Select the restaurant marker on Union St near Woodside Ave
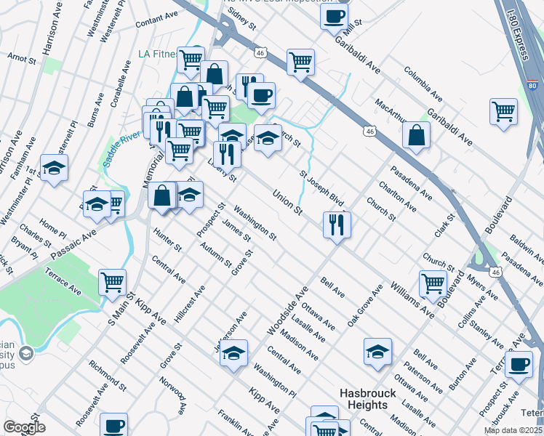 point(337,227)
